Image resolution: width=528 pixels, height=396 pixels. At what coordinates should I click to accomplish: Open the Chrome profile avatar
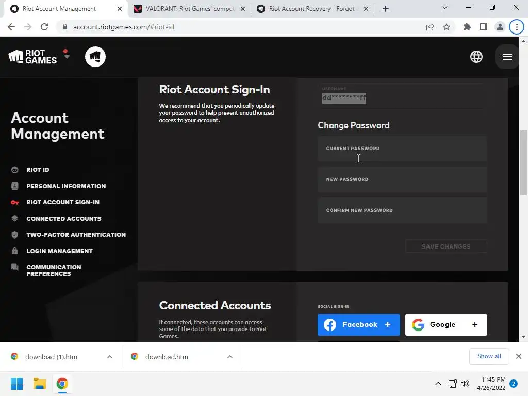[500, 27]
